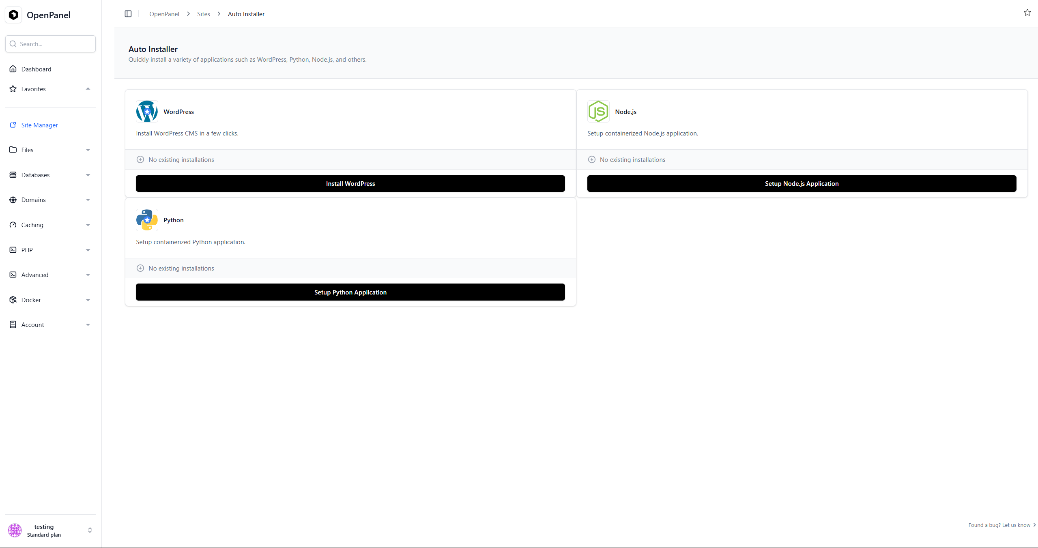This screenshot has width=1038, height=548.
Task: Click the OpenPanel brand name text
Action: click(49, 15)
